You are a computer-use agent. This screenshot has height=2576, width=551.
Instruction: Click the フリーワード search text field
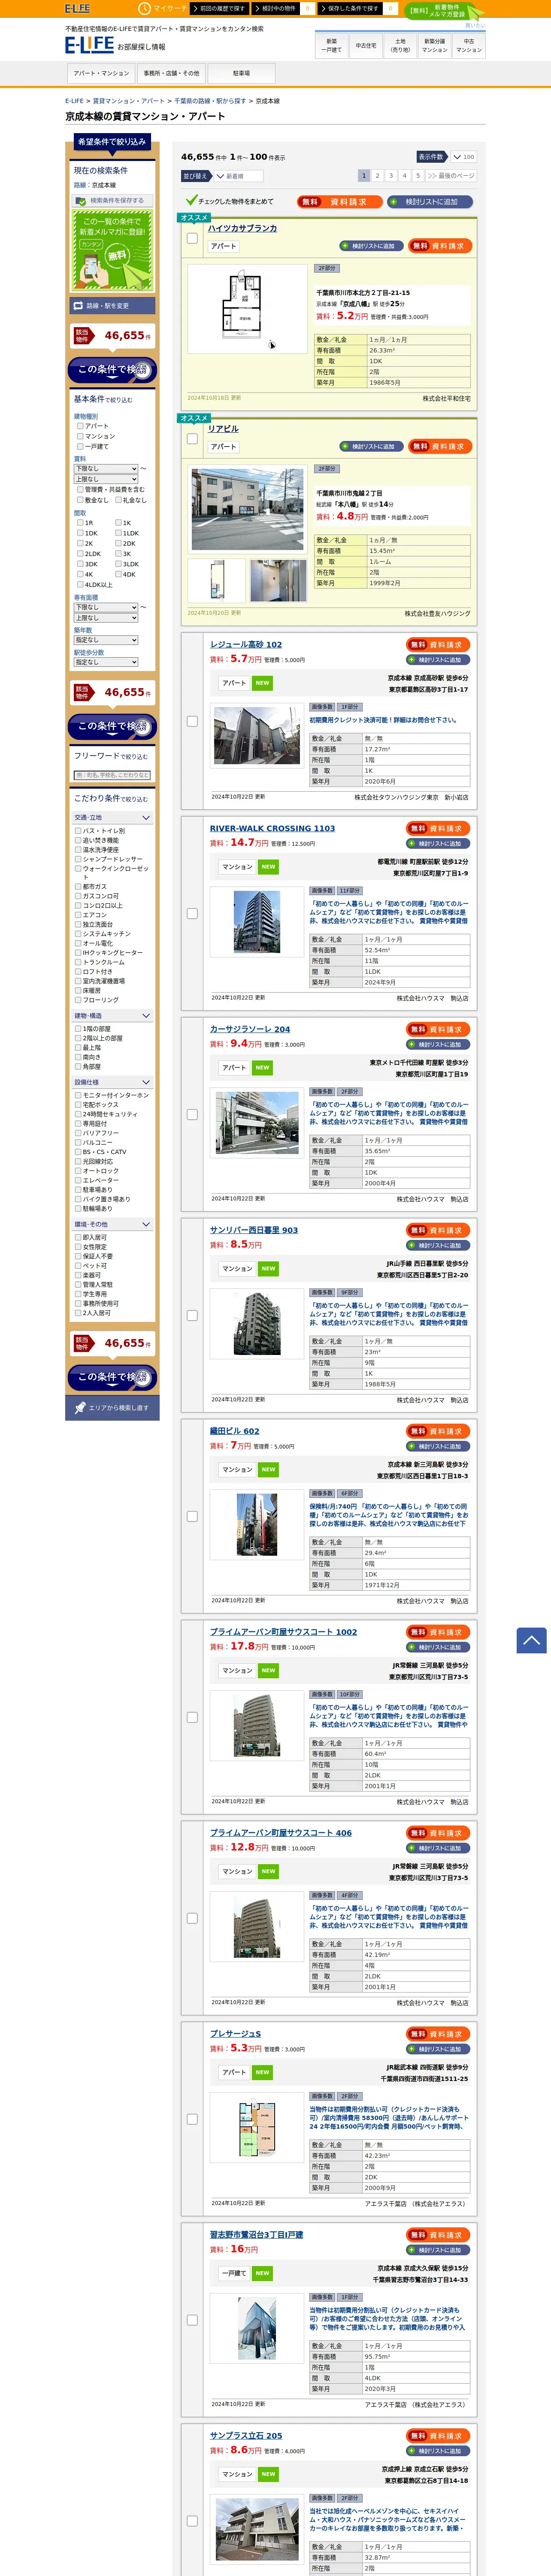(112, 775)
